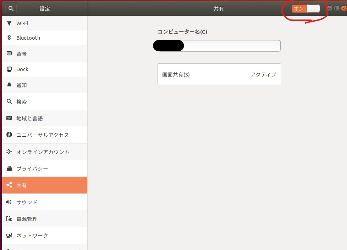The width and height of the screenshot is (347, 250).
Task: Click the アクティブ status text
Action: (263, 74)
